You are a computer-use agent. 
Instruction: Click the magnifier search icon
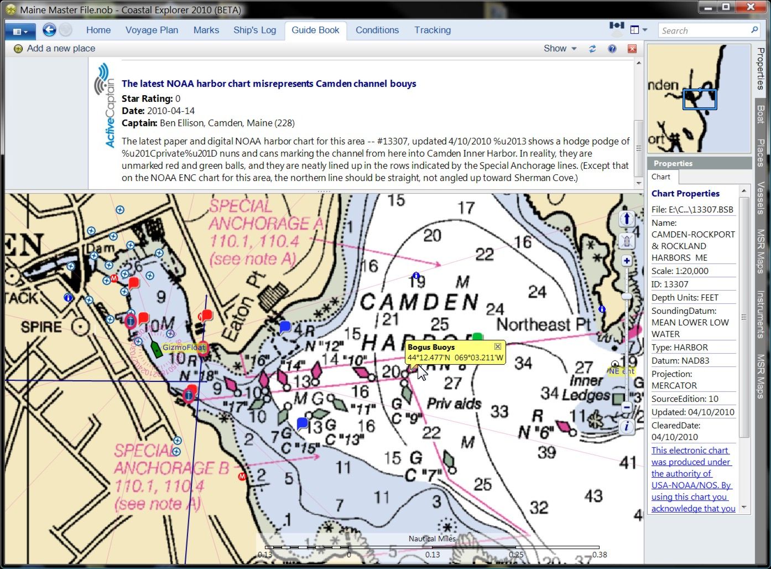pos(754,30)
